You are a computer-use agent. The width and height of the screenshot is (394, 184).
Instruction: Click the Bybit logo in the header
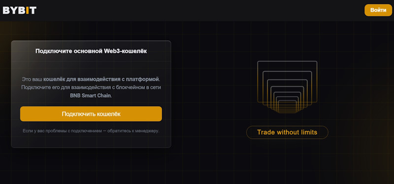coord(20,10)
